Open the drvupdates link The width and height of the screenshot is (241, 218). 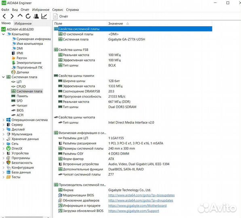[140, 201]
